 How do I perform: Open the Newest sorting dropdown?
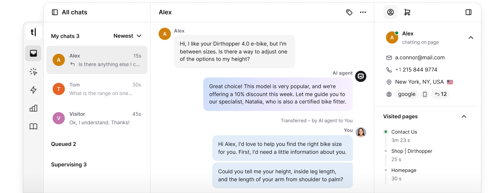pyautogui.click(x=127, y=36)
